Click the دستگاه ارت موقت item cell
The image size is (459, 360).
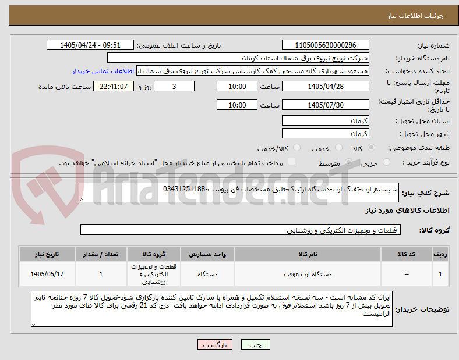point(308,274)
